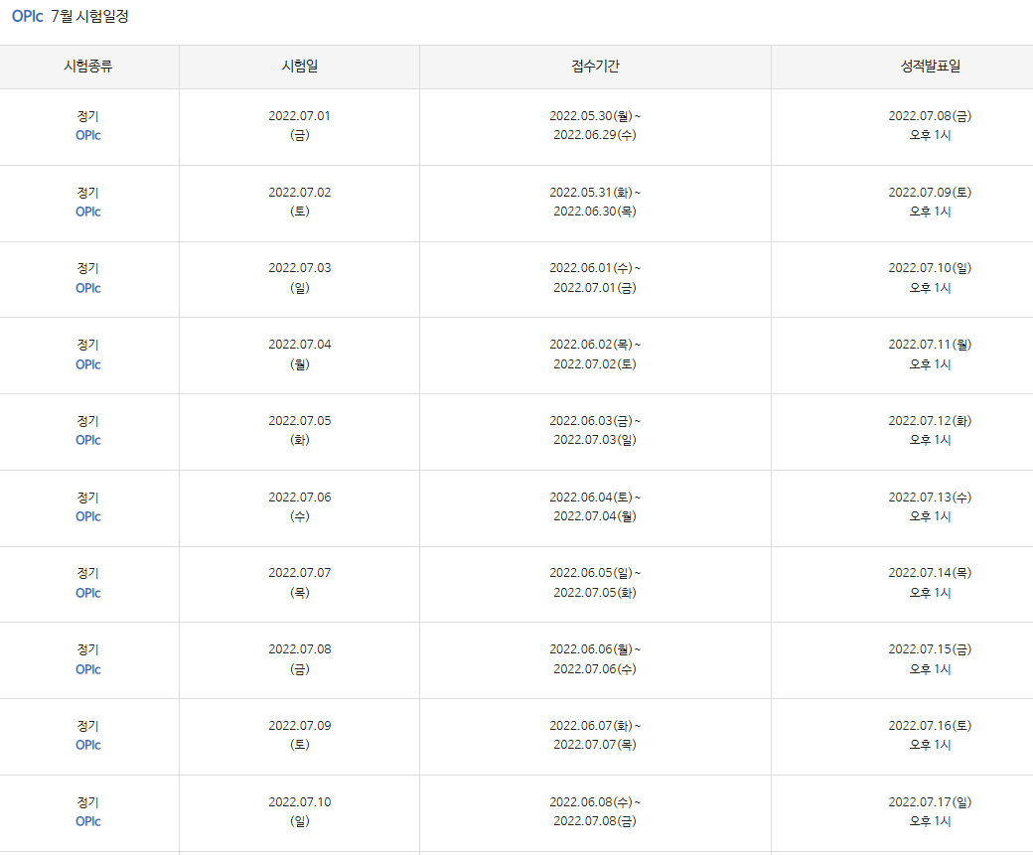Click result date 2022.07.11(월) 오후 1시
Screen dimensions: 1033x855
point(931,355)
